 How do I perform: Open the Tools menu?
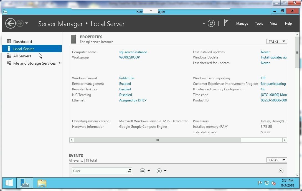(x=259, y=24)
